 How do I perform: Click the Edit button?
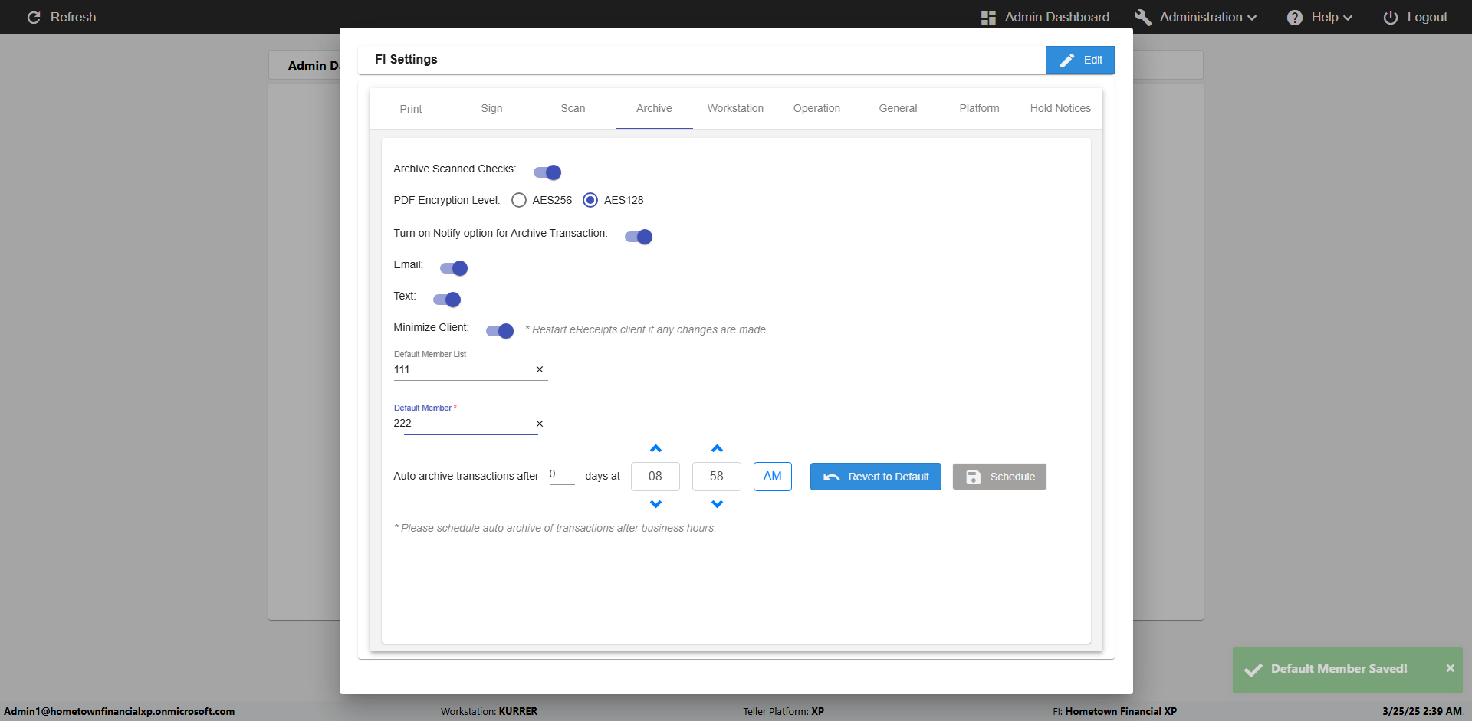1080,60
